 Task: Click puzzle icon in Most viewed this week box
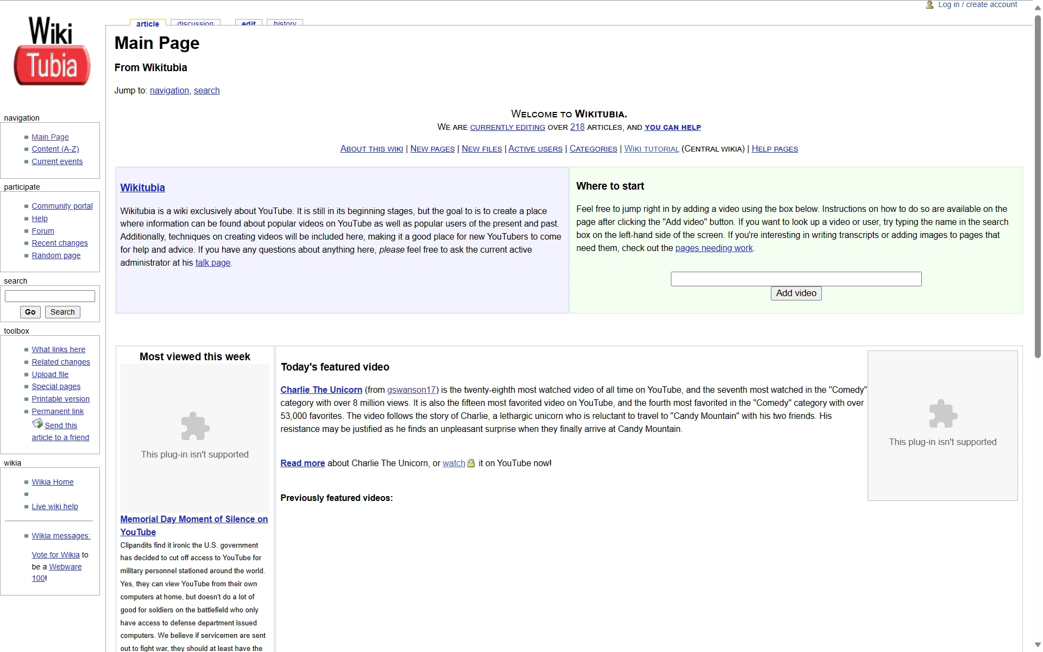[x=194, y=427]
